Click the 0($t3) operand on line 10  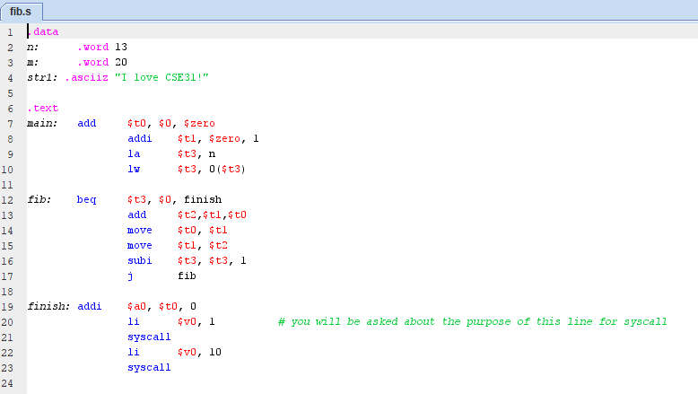(228, 169)
